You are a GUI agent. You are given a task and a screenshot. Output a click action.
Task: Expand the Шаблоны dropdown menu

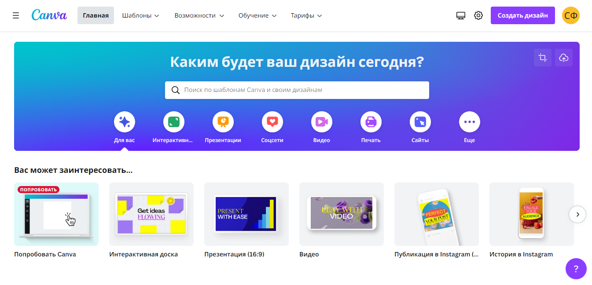140,15
